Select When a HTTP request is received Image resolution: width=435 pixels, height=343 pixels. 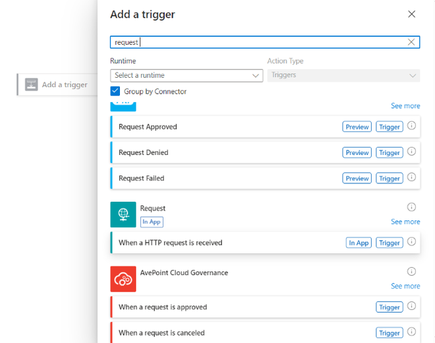[171, 243]
